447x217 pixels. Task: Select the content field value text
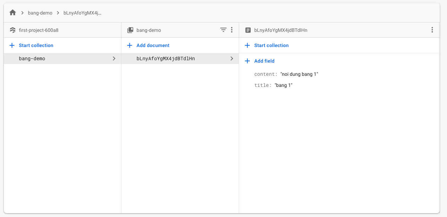[x=299, y=74]
